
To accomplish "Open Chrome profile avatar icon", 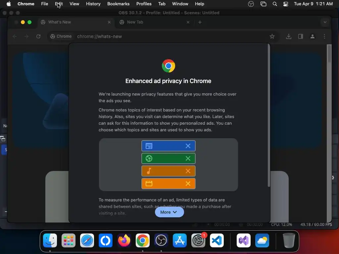I will point(313,36).
